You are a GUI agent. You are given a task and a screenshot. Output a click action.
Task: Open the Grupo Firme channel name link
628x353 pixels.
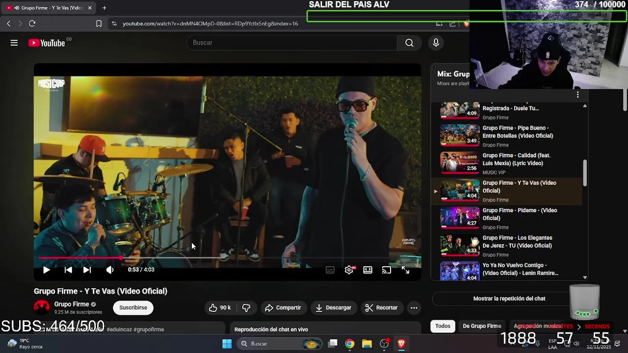click(72, 304)
